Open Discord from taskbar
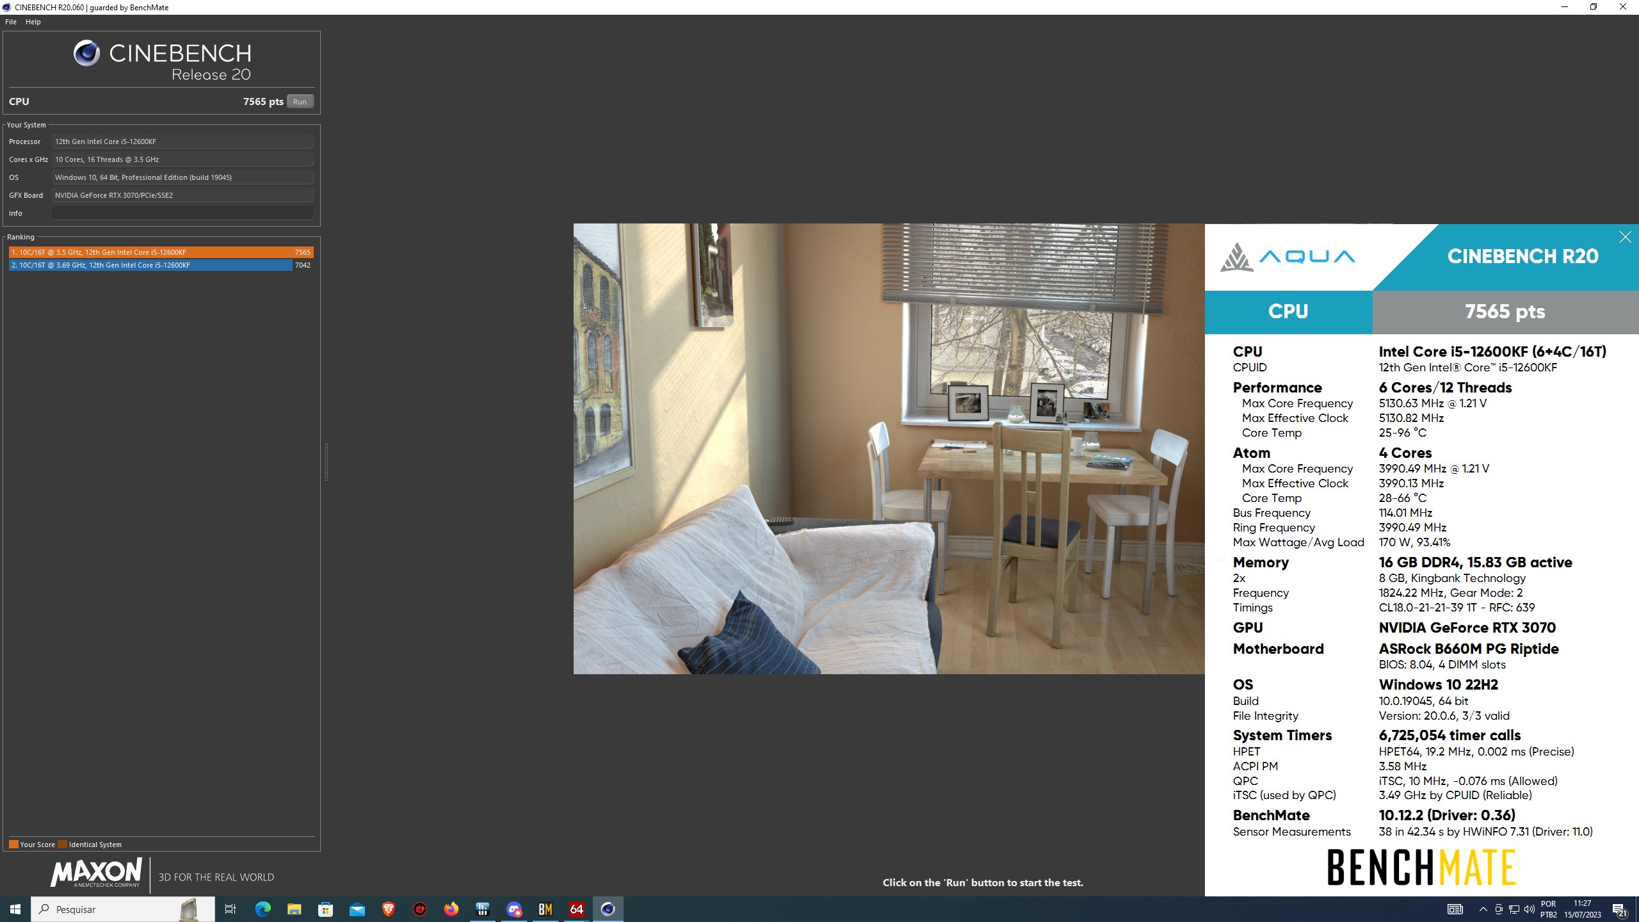The width and height of the screenshot is (1639, 922). point(514,909)
